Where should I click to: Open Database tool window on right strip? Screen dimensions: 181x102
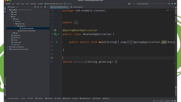(x=176, y=10)
